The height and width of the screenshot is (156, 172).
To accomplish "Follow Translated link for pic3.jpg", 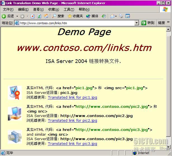I will coord(72,143).
